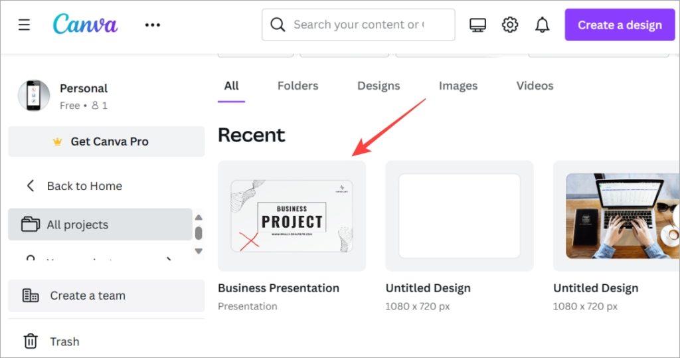Click the search magnifier icon

(x=278, y=25)
